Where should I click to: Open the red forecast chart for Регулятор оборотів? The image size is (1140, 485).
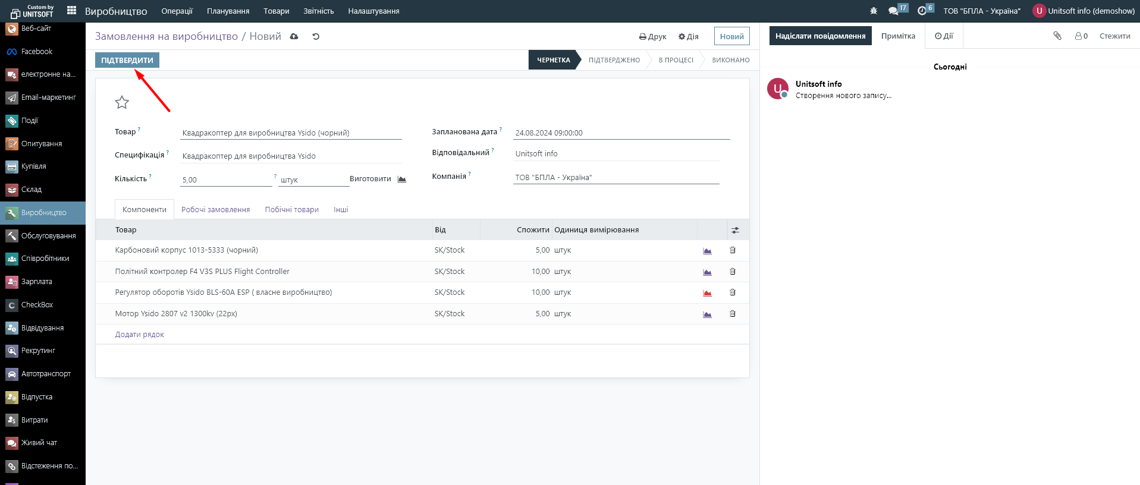(707, 292)
